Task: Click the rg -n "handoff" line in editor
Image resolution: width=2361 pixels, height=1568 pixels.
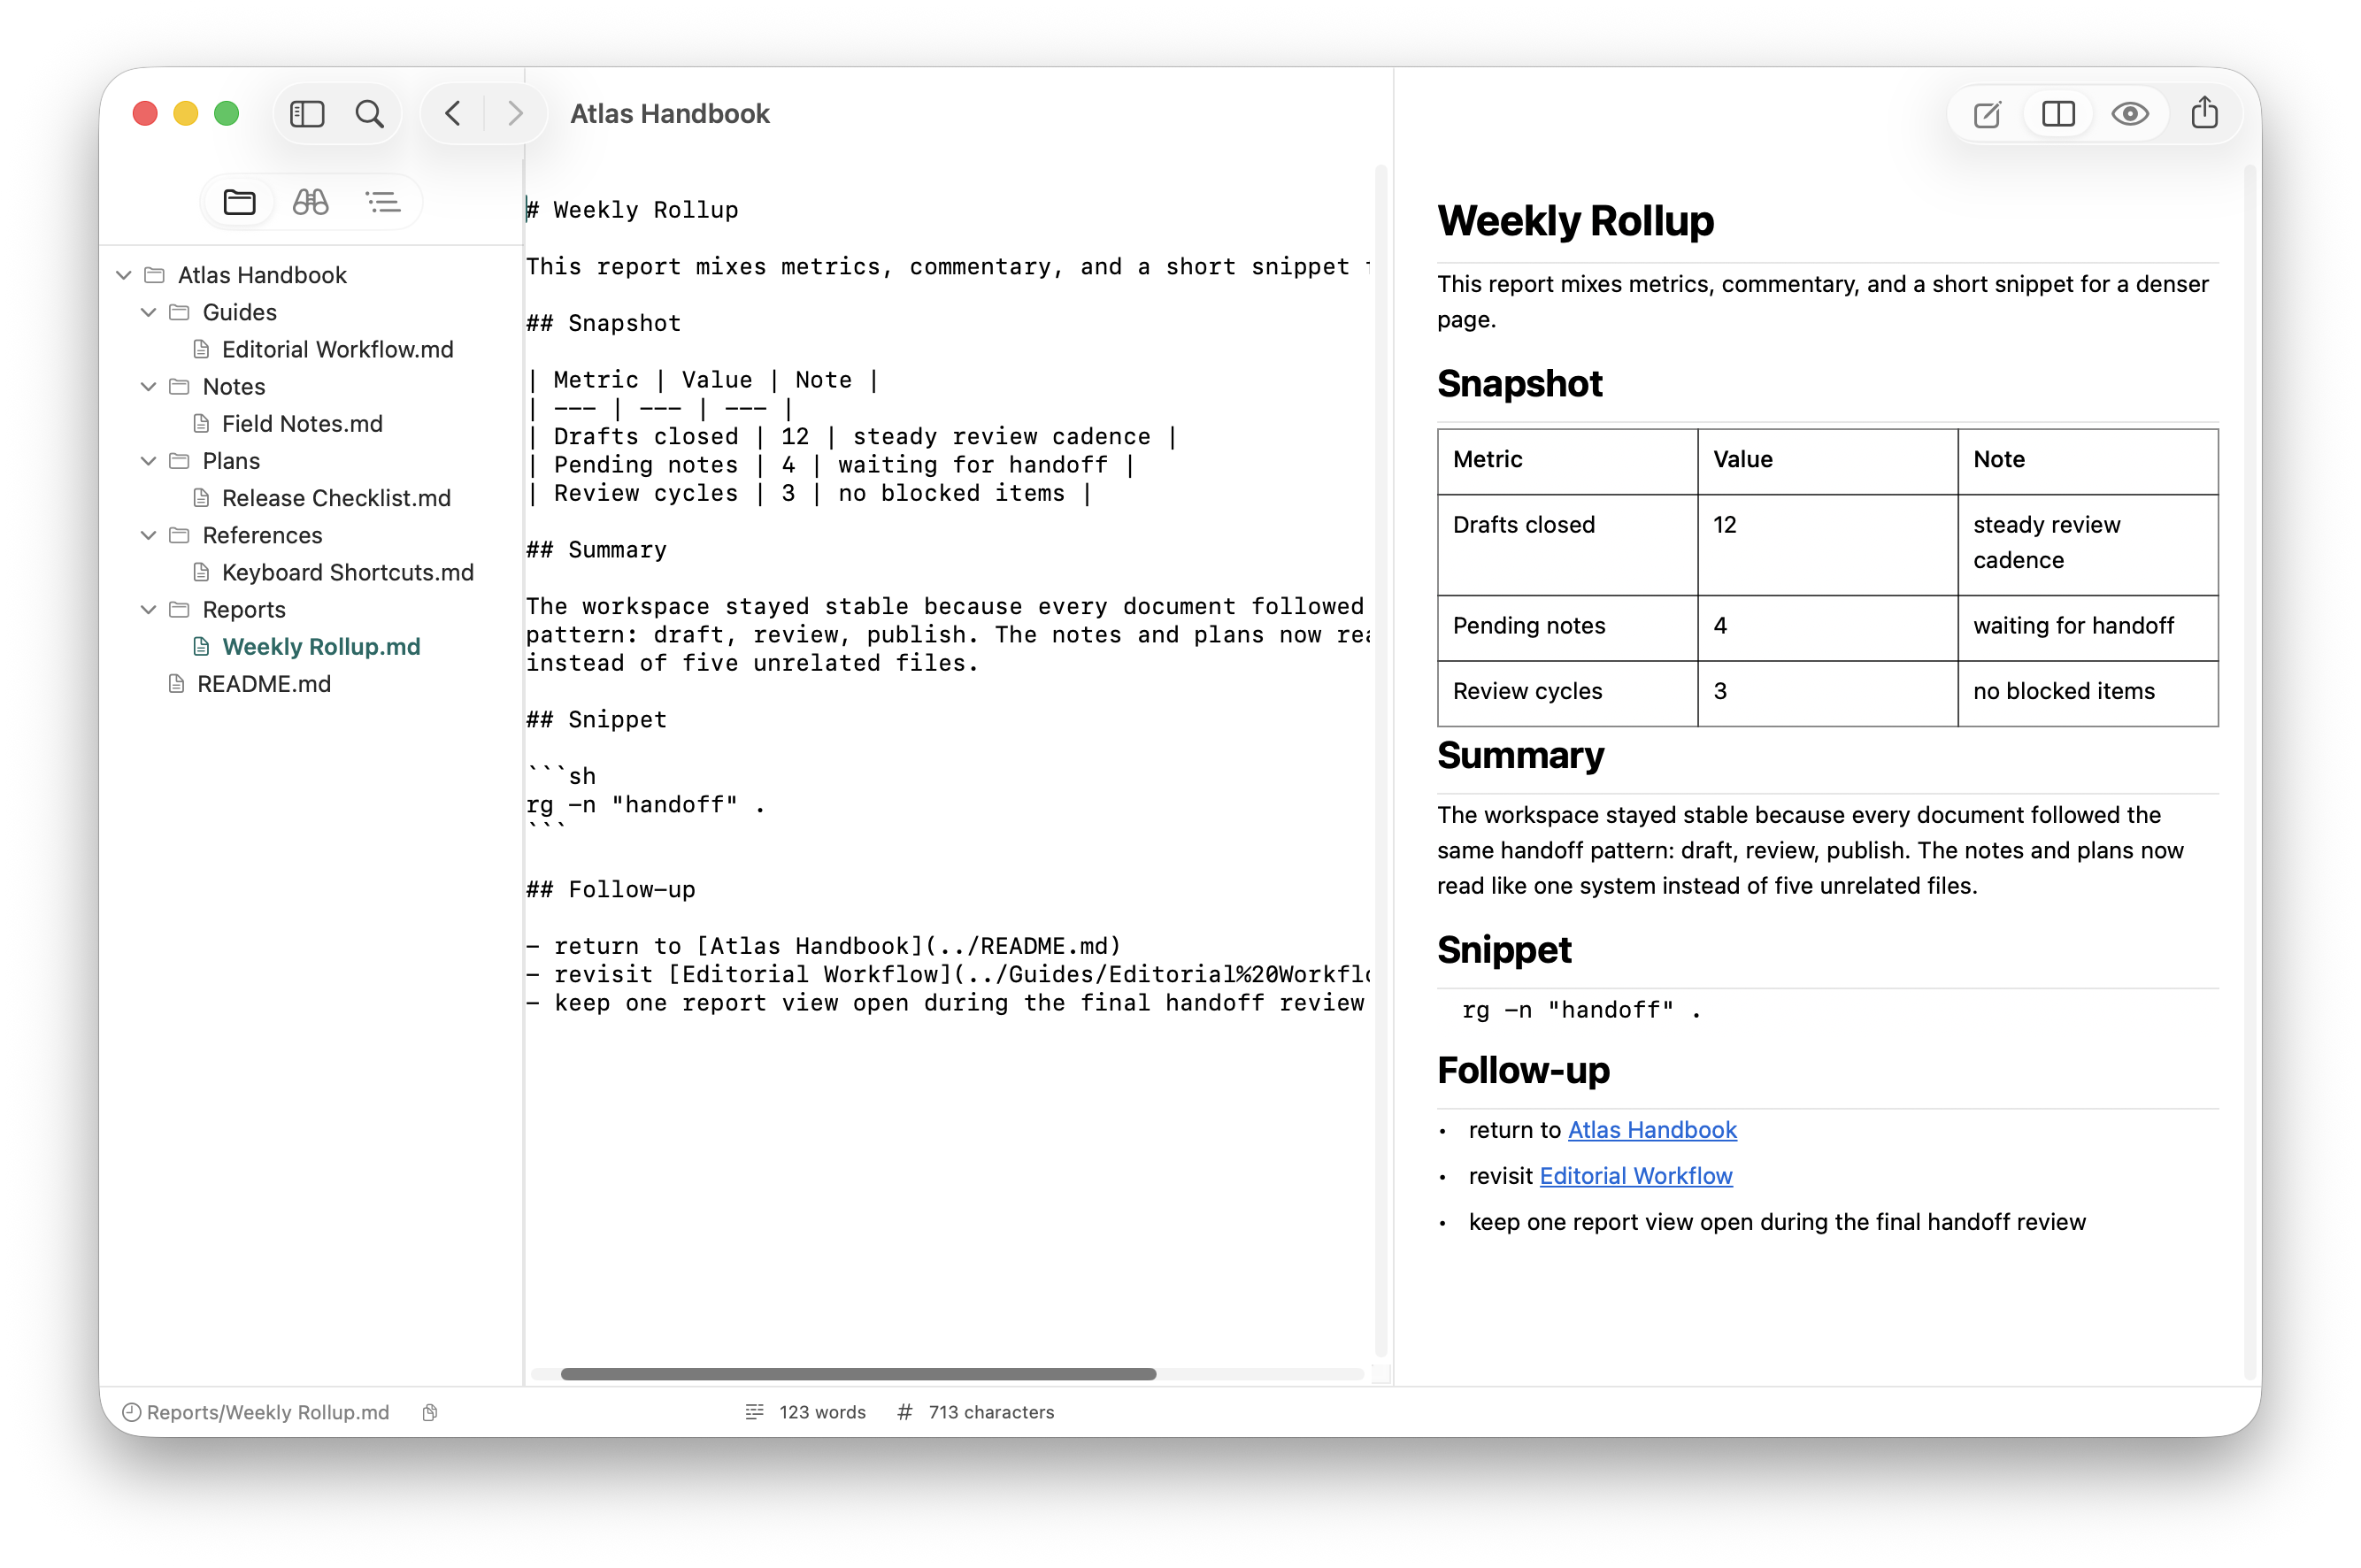Action: tap(646, 805)
